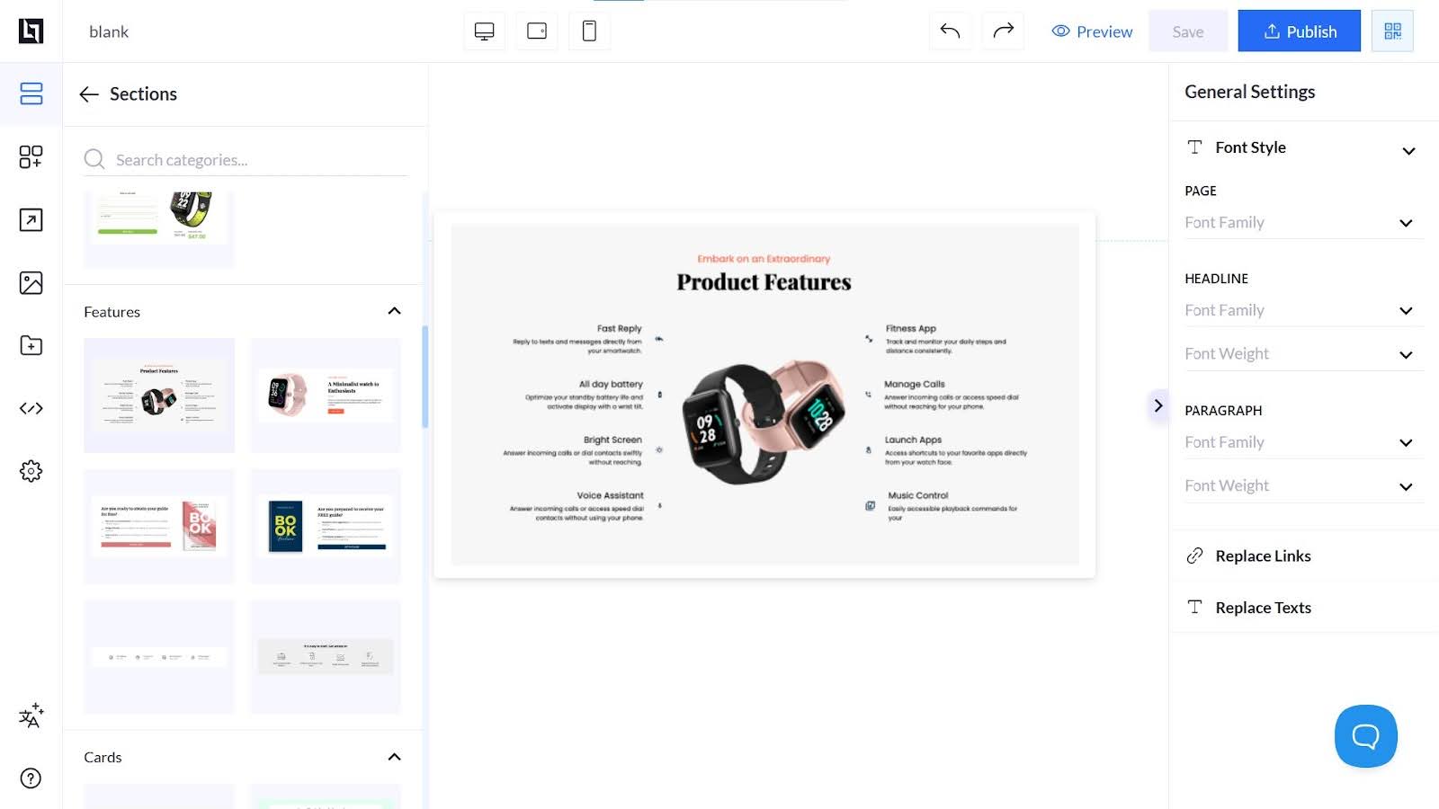This screenshot has height=809, width=1439.
Task: Select the pink BOOK guide section thumbnail
Action: [x=159, y=526]
